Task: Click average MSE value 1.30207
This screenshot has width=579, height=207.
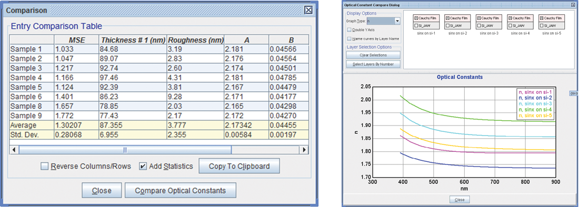Action: click(x=76, y=125)
